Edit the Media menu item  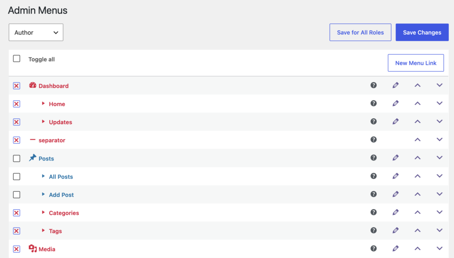pyautogui.click(x=395, y=248)
